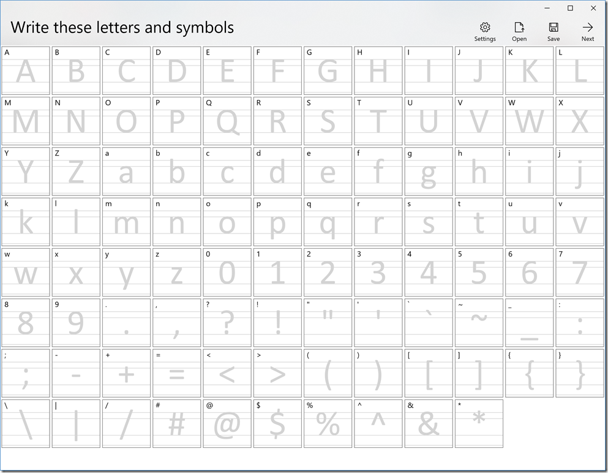Select the uppercase Z writing cell

pyautogui.click(x=76, y=172)
